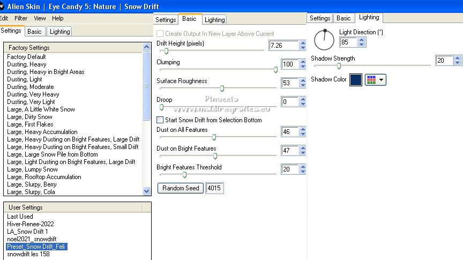
Task: Click the Droop value field
Action: [290, 102]
